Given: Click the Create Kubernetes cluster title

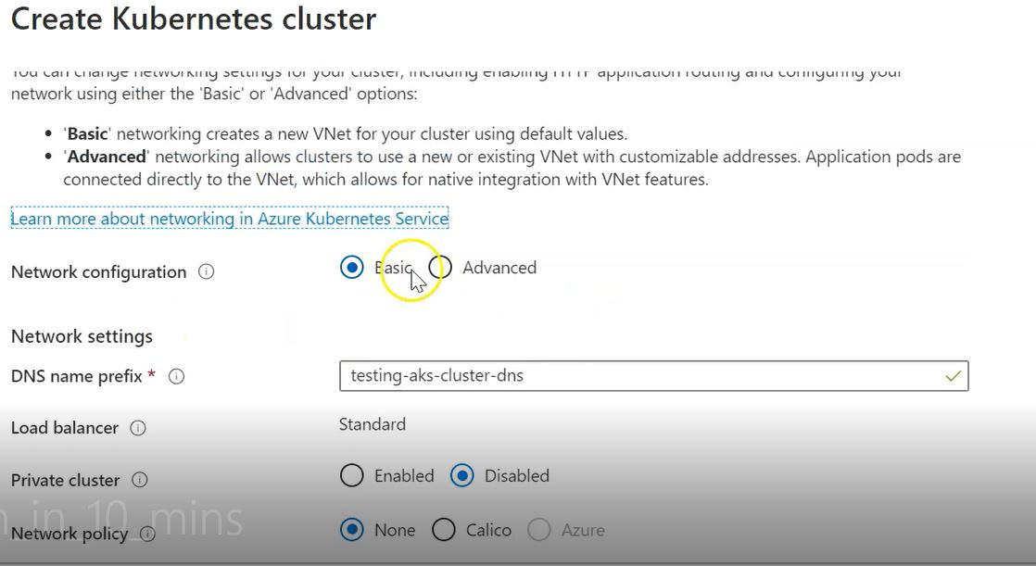Looking at the screenshot, I should point(193,19).
